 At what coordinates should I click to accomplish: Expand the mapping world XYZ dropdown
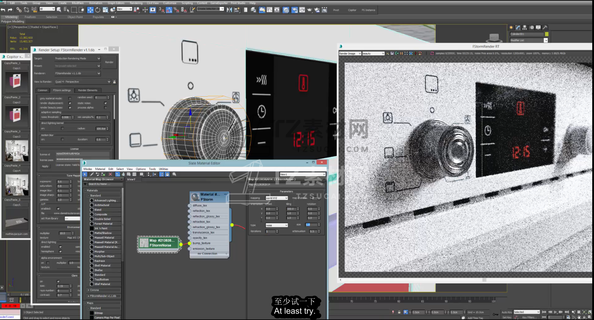pos(277,198)
